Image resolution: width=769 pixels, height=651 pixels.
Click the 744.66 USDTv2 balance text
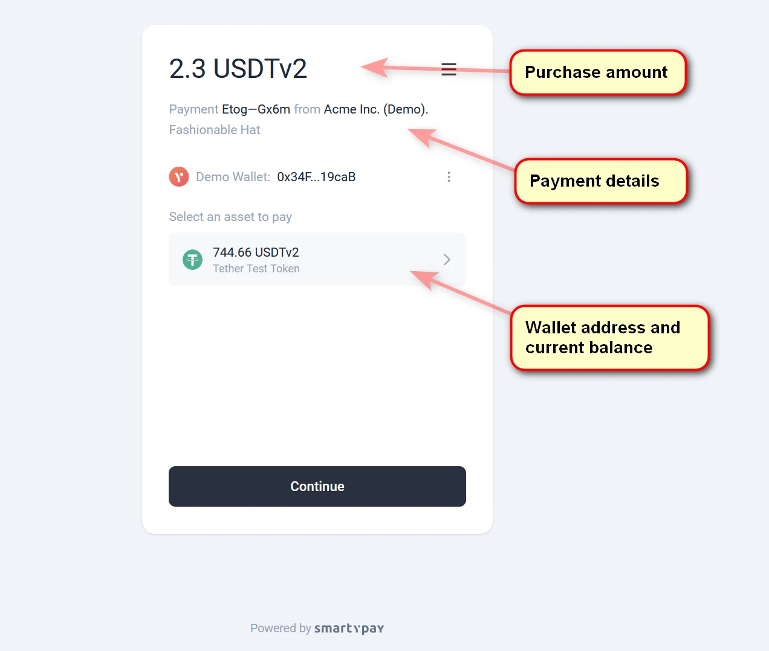click(x=256, y=252)
